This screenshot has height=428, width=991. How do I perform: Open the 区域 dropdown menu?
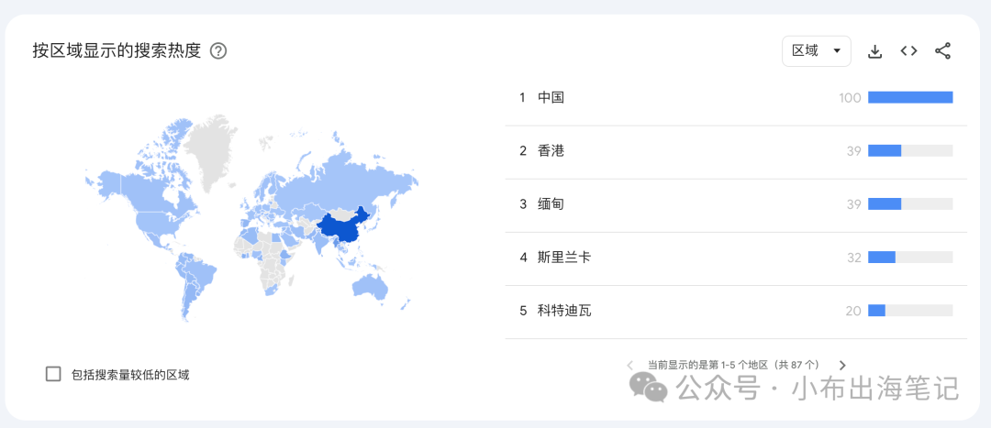point(816,51)
